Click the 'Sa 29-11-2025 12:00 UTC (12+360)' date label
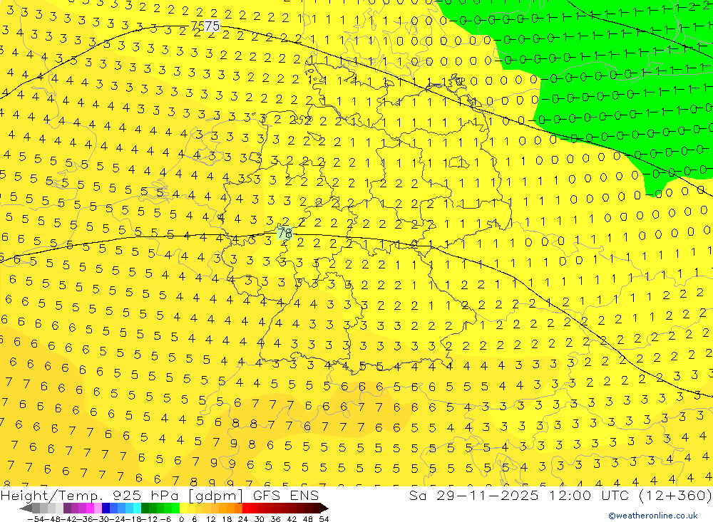Screen dimensions: 713x522 [x=560, y=495]
